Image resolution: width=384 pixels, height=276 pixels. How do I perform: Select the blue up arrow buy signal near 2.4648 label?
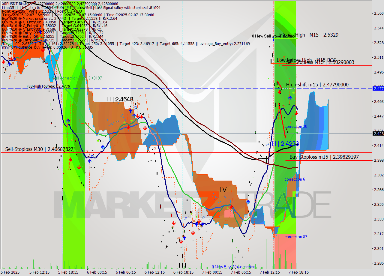pos(130,111)
